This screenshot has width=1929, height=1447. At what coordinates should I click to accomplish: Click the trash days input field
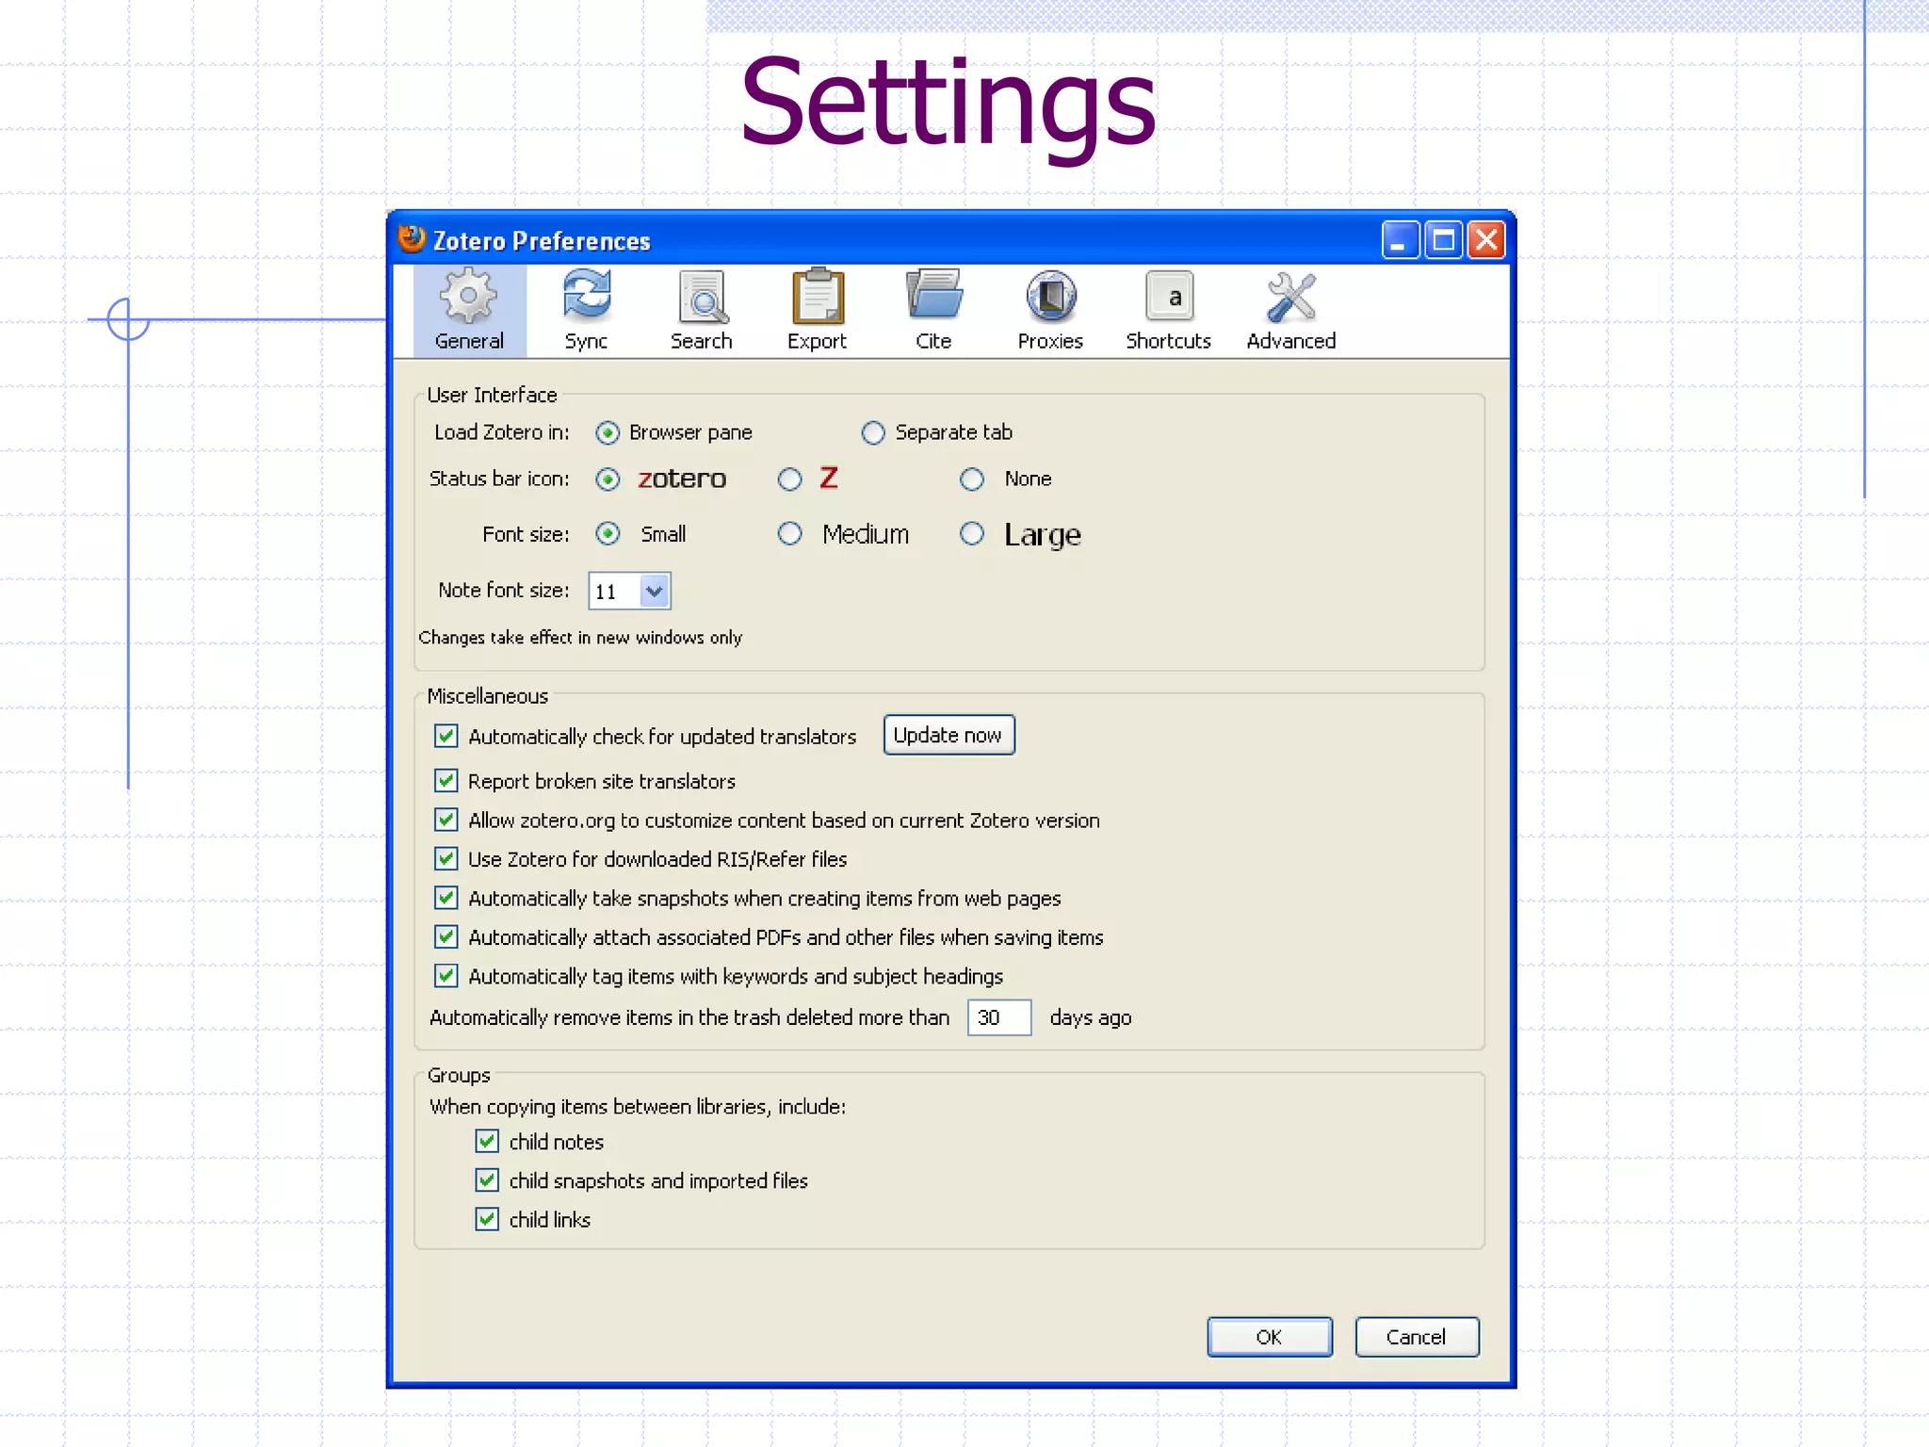point(998,1017)
